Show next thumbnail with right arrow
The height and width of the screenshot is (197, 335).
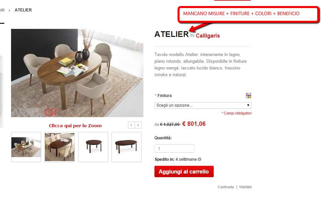138,125
